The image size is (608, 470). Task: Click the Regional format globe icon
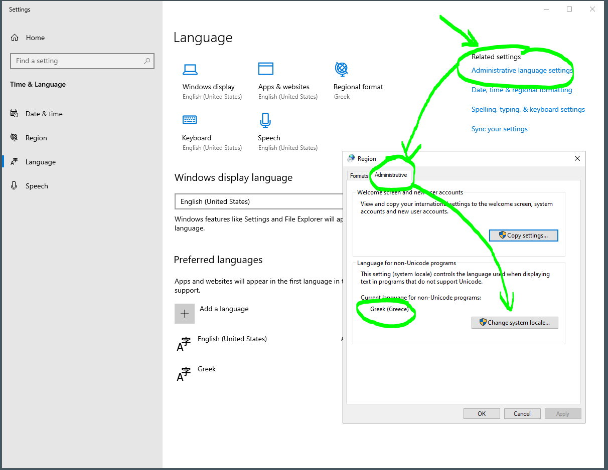[341, 68]
